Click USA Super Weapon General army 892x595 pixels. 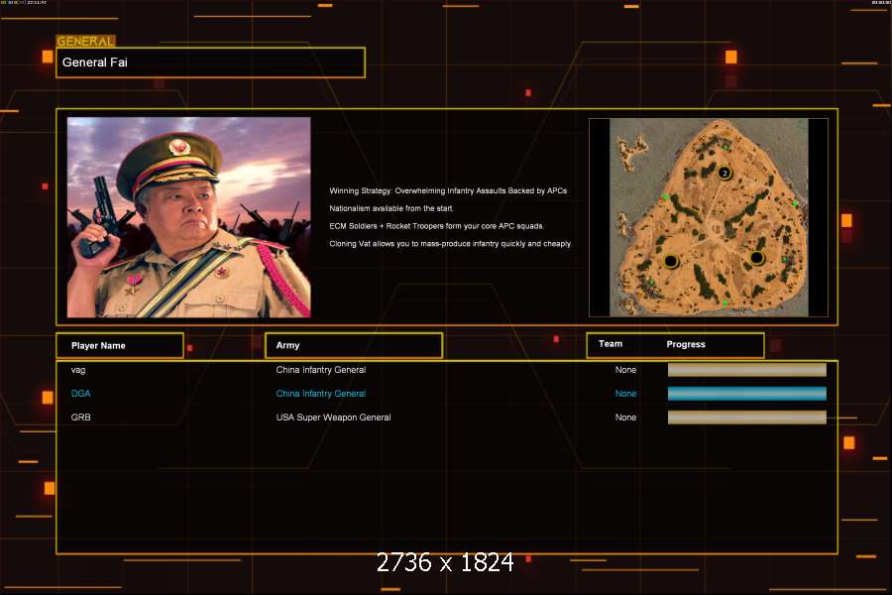click(x=333, y=417)
